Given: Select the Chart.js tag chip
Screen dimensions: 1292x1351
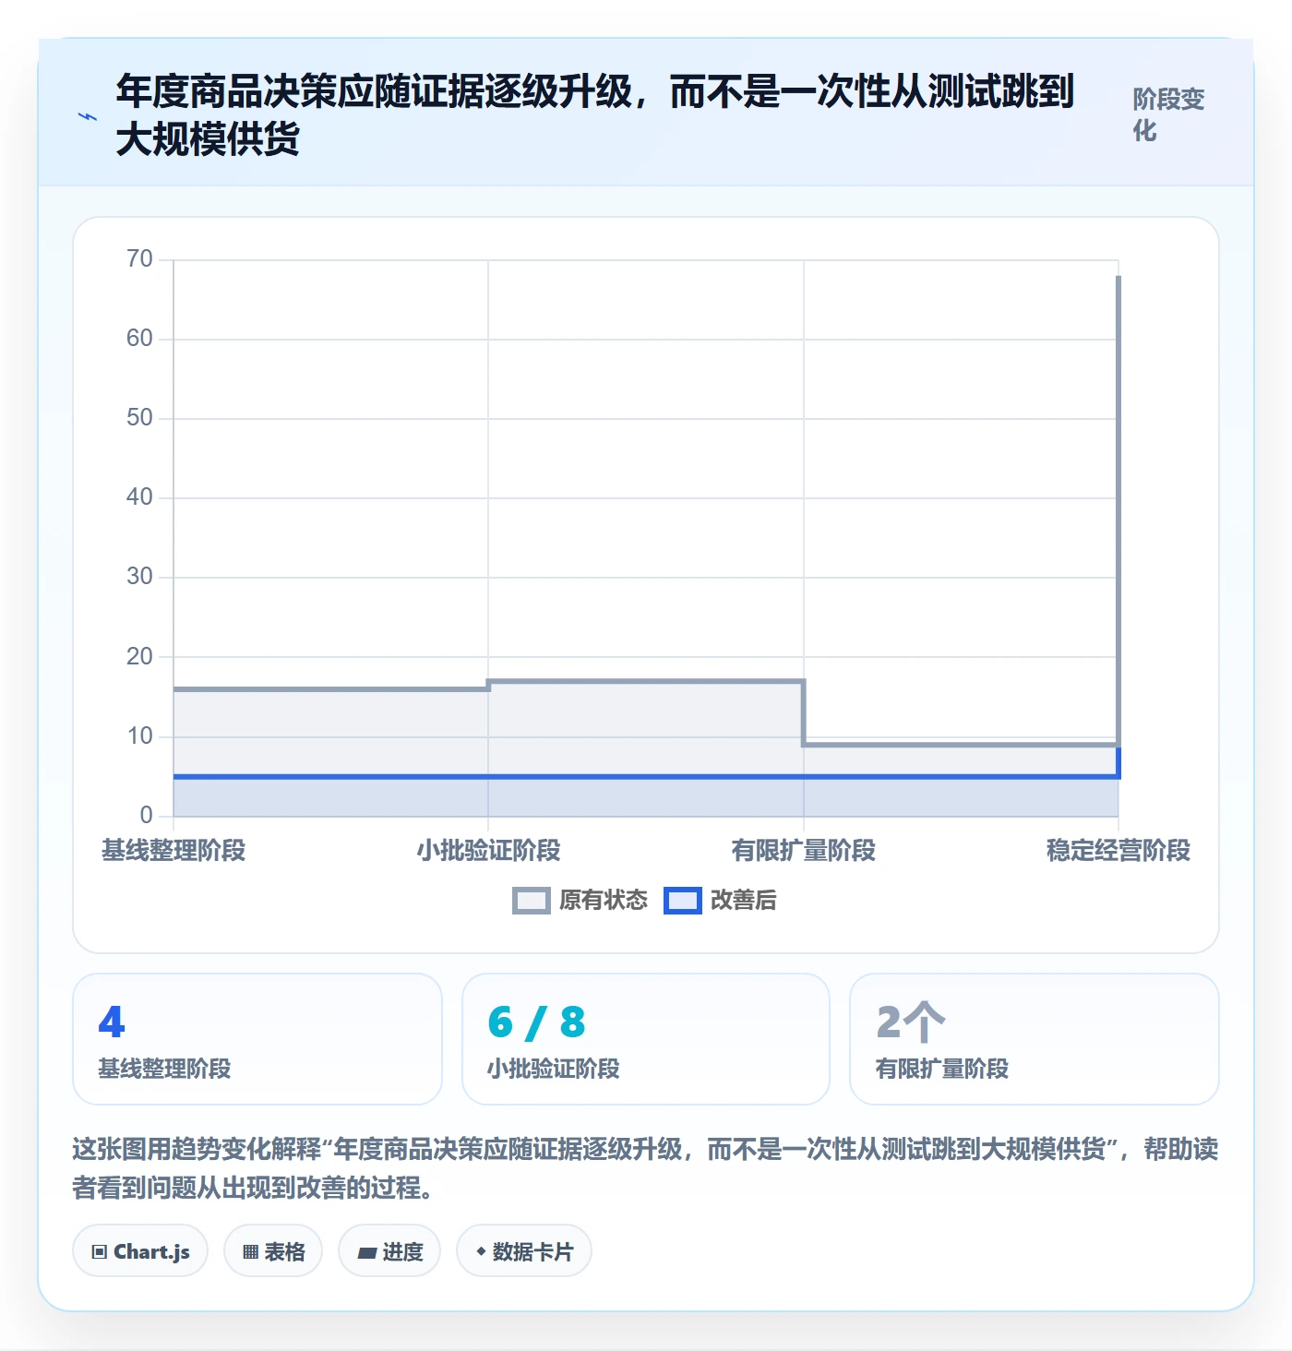Looking at the screenshot, I should tap(140, 1251).
